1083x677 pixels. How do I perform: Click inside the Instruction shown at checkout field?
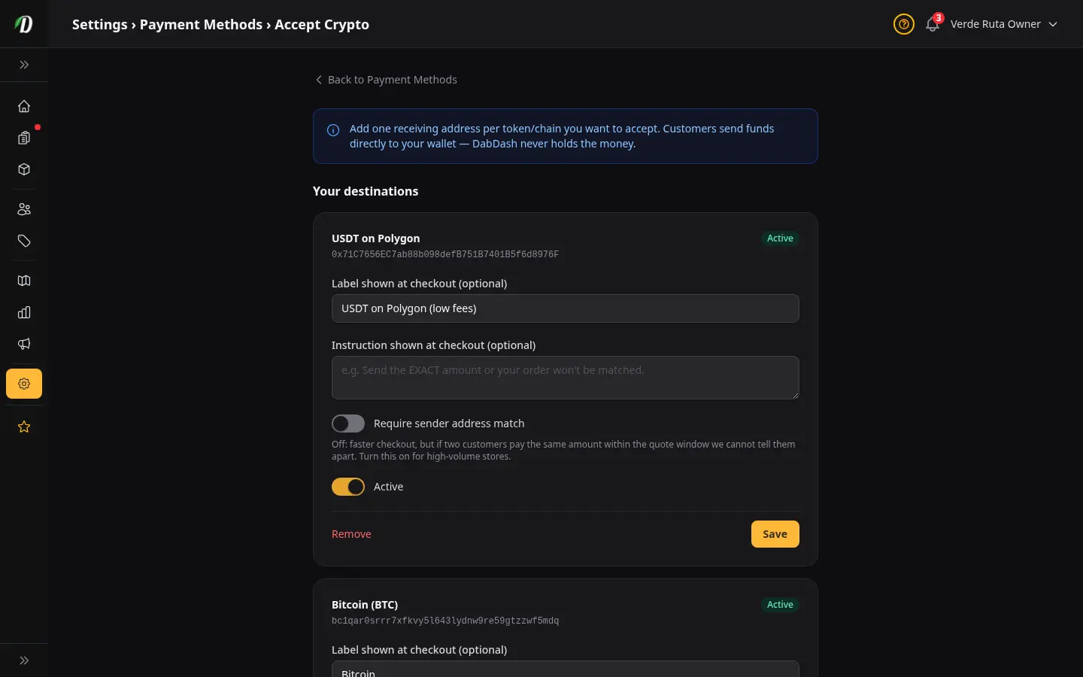tap(566, 378)
